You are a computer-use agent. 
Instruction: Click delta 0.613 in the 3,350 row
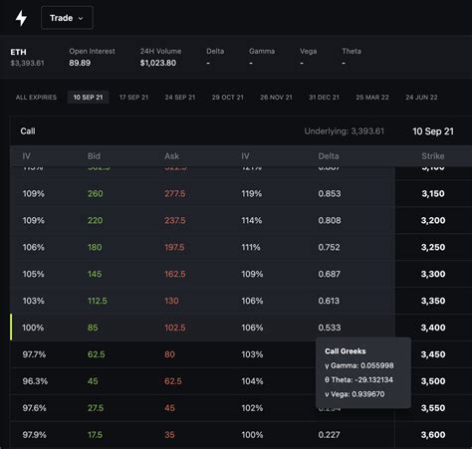[x=329, y=301]
